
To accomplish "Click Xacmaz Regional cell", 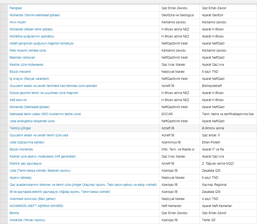I will (228, 185).
